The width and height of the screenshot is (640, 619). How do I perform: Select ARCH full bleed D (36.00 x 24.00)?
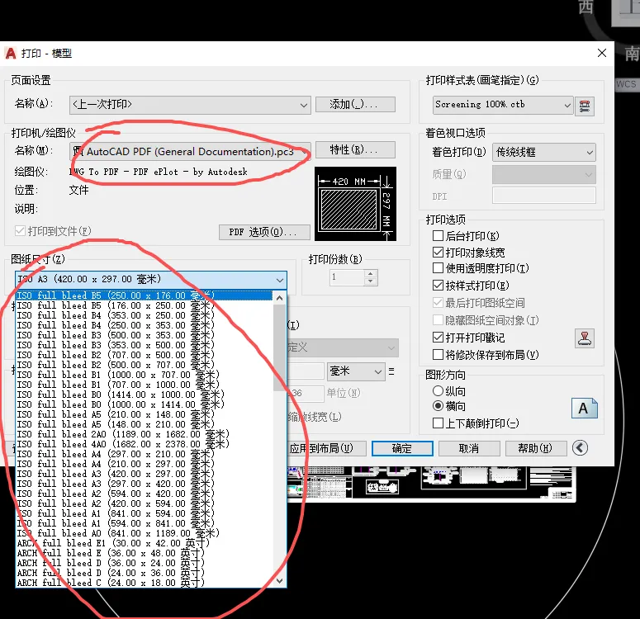[144, 562]
